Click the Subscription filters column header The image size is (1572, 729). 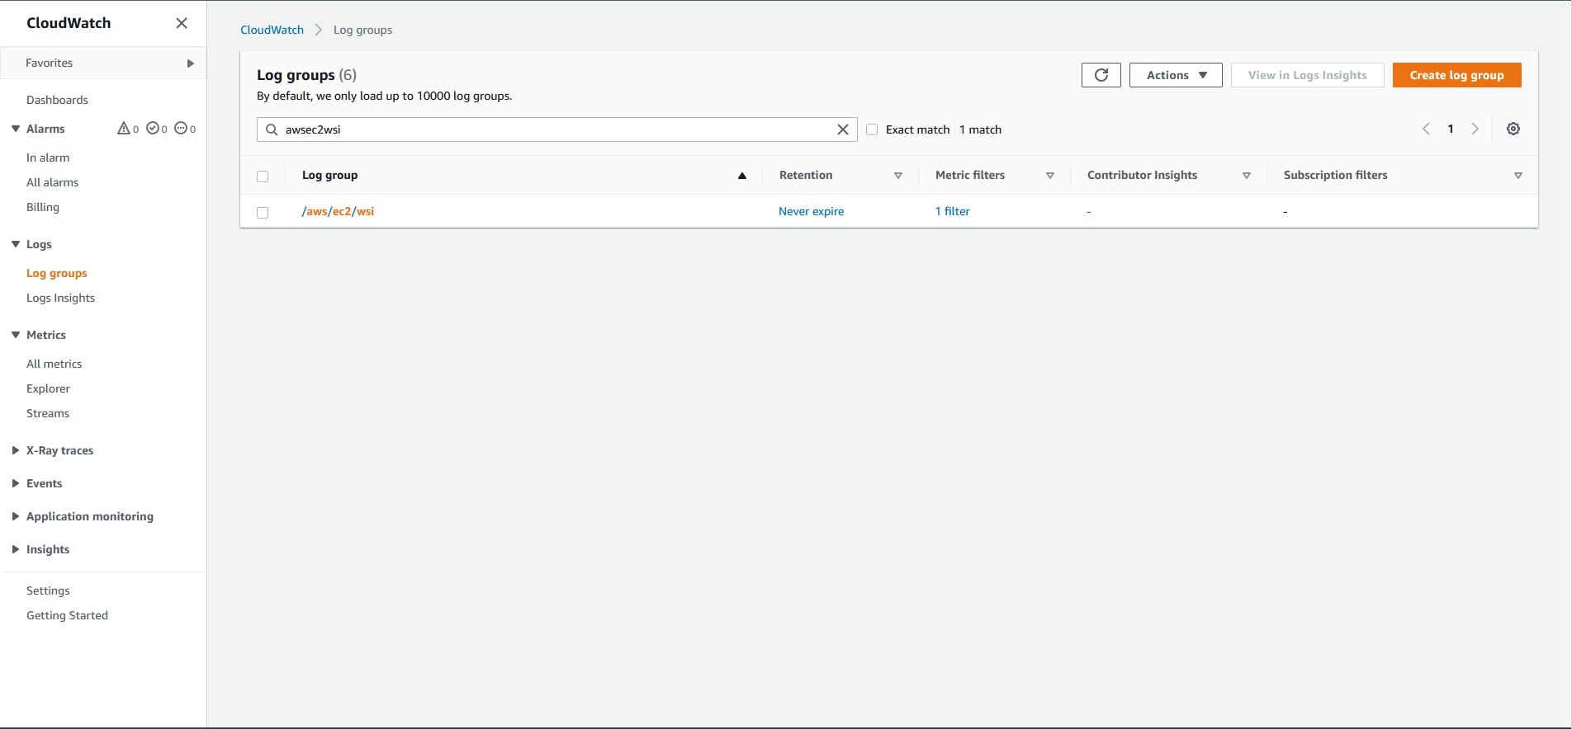[x=1335, y=175]
